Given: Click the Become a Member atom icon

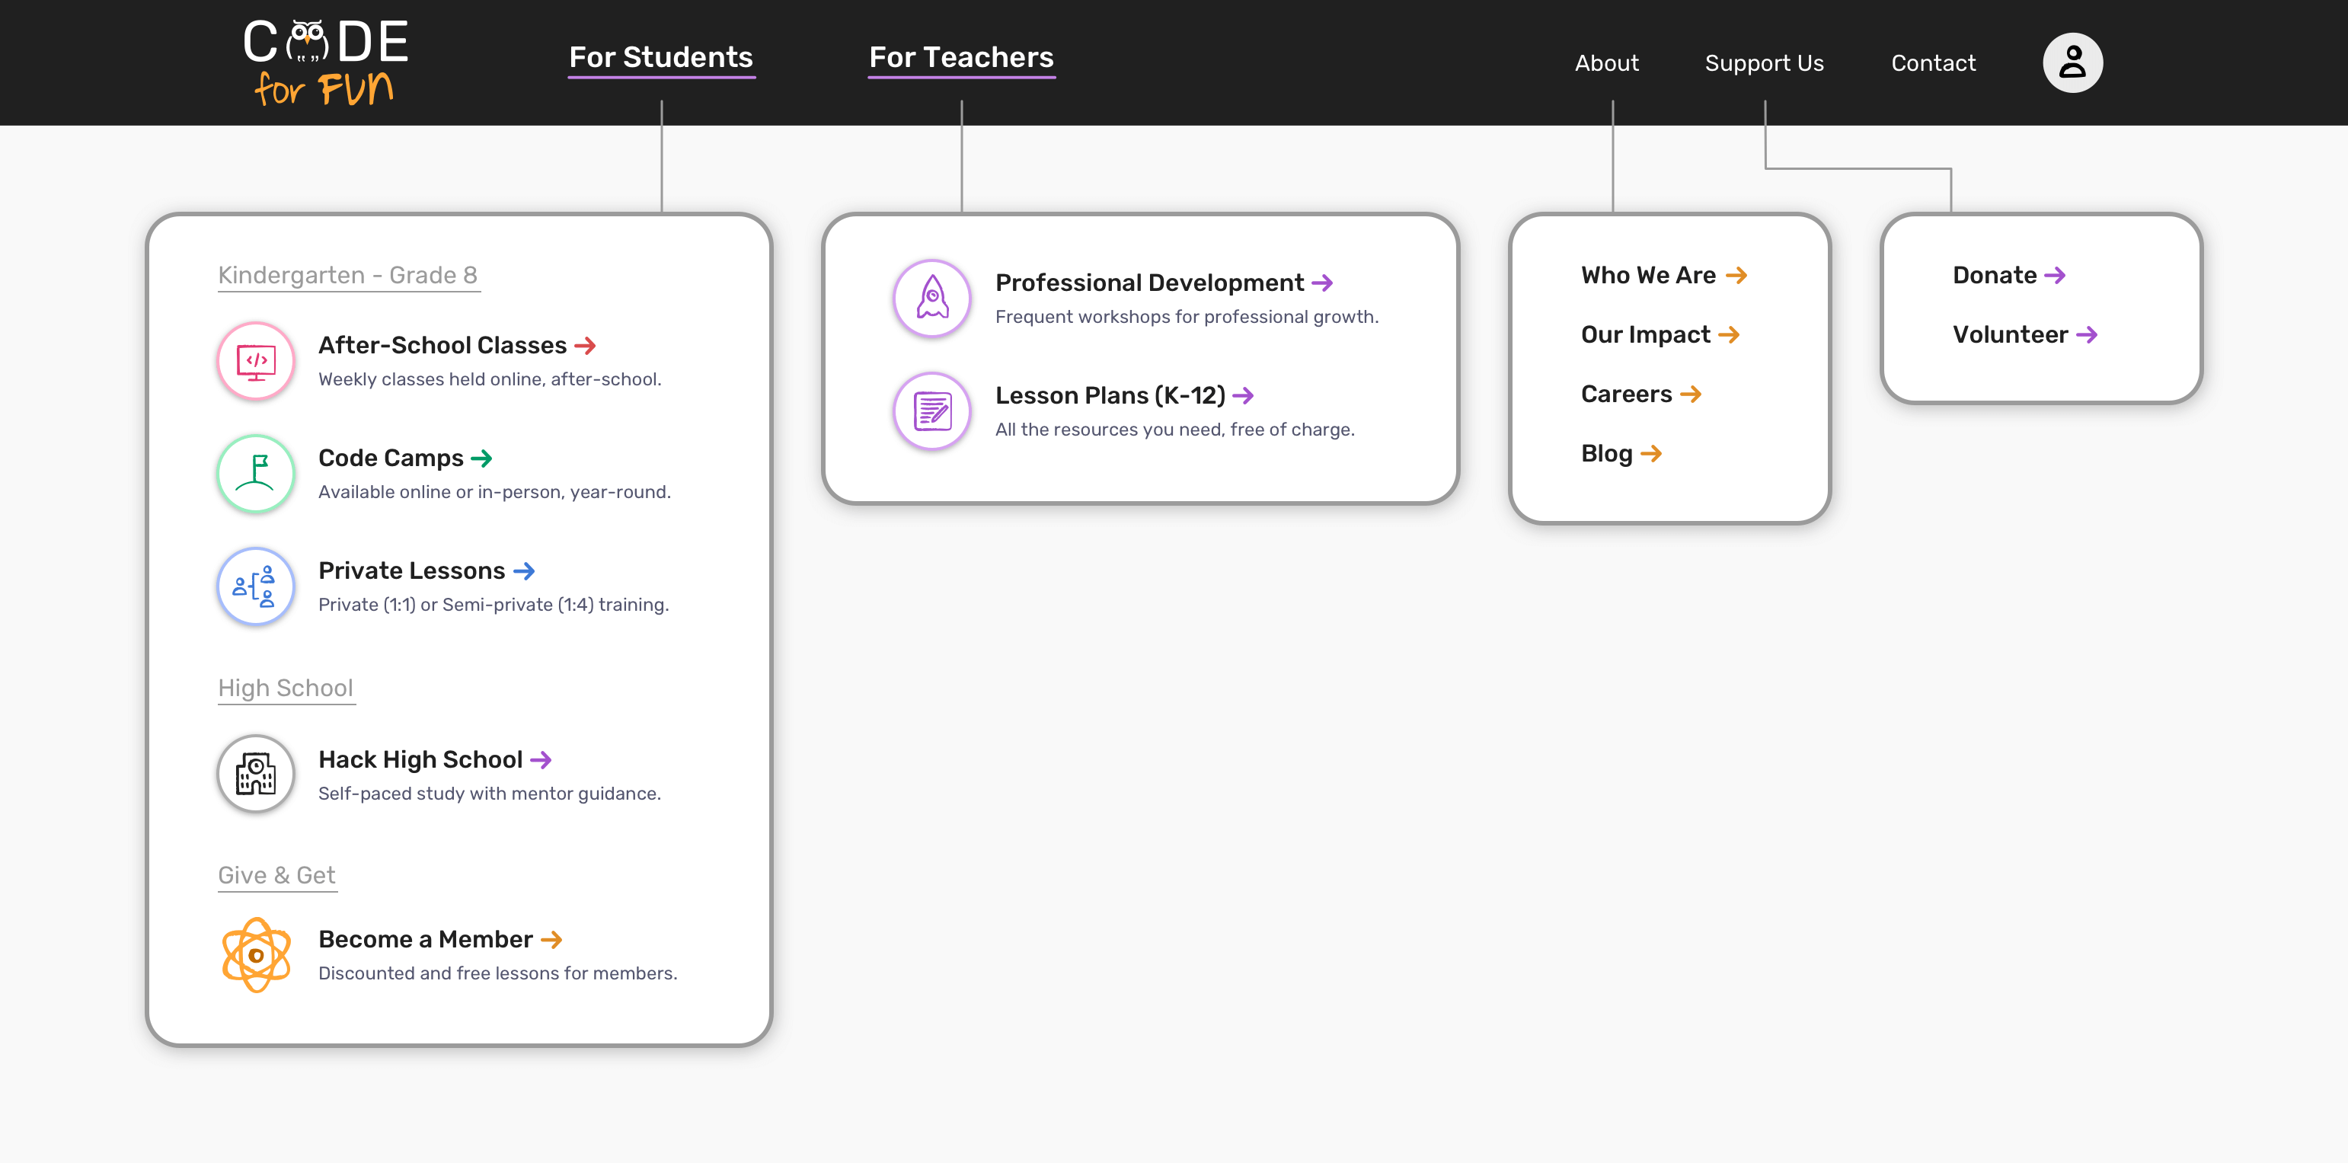Looking at the screenshot, I should pos(254,954).
